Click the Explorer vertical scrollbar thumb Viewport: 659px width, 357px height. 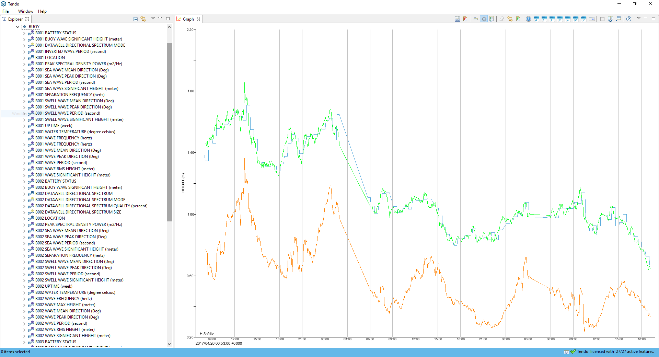tap(169, 132)
